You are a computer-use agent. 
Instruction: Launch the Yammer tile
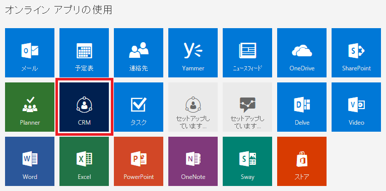pyautogui.click(x=193, y=53)
